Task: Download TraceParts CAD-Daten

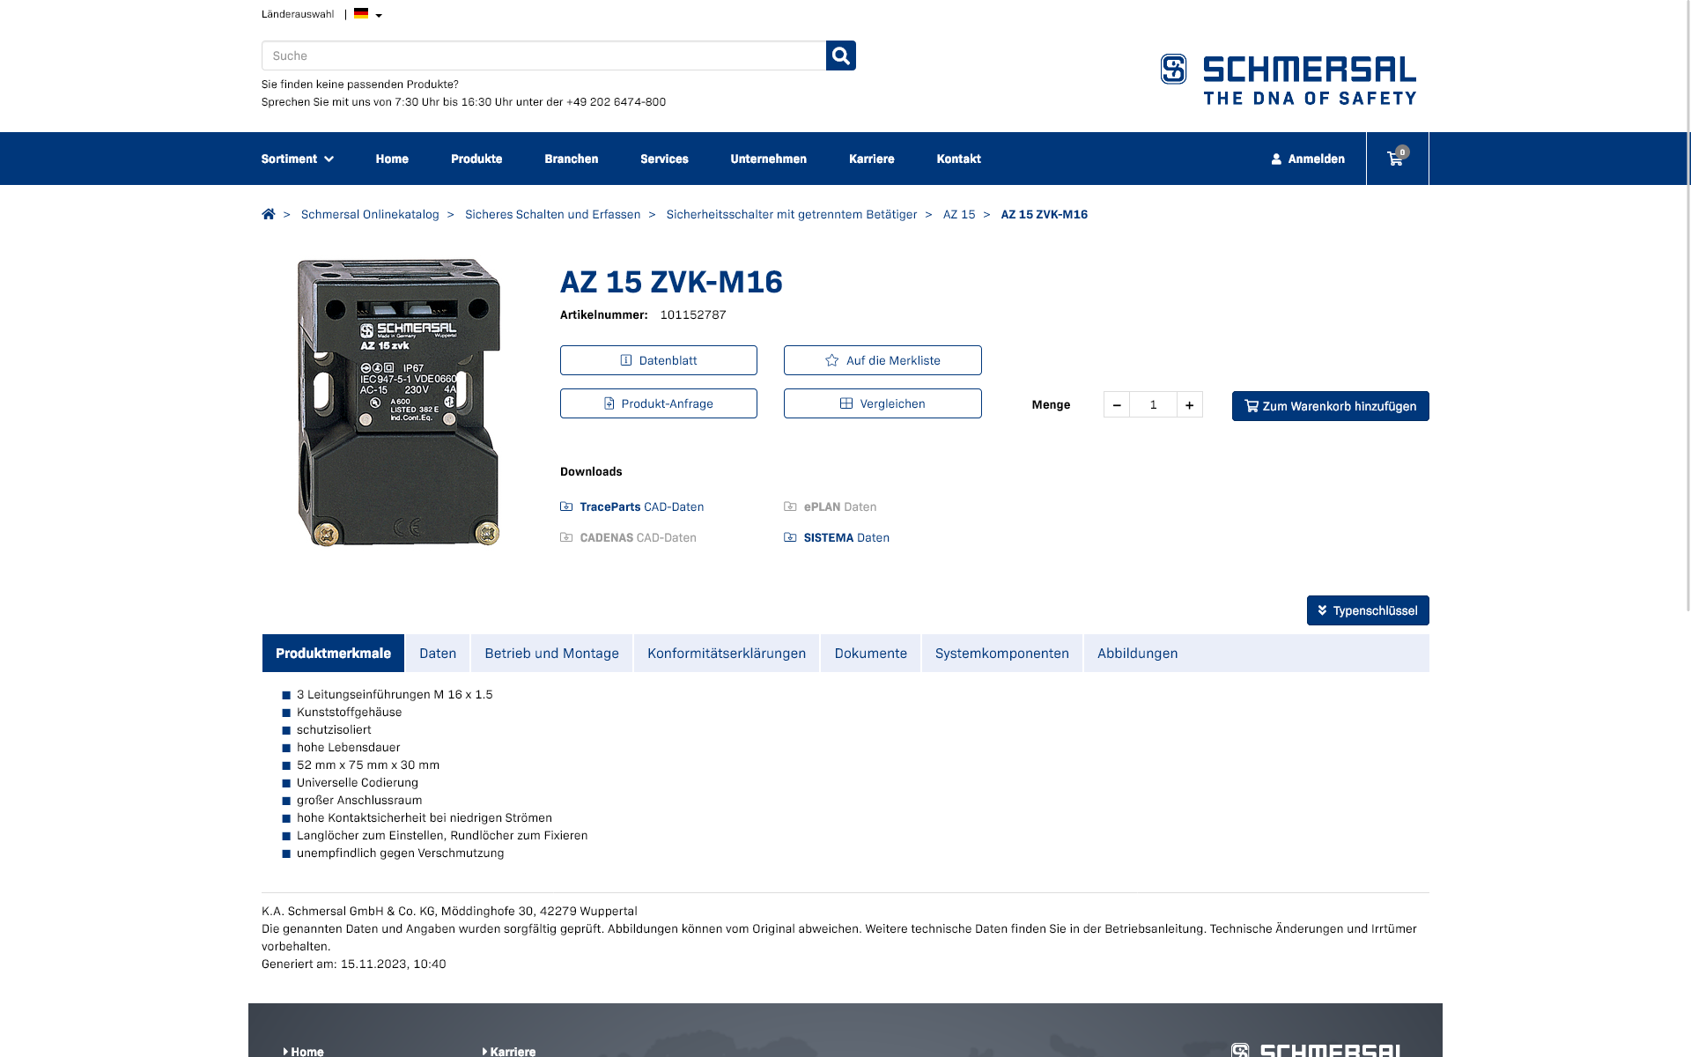Action: point(632,506)
